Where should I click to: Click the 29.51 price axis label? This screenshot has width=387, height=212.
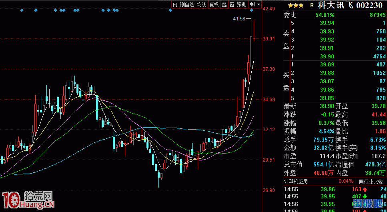pyautogui.click(x=269, y=160)
